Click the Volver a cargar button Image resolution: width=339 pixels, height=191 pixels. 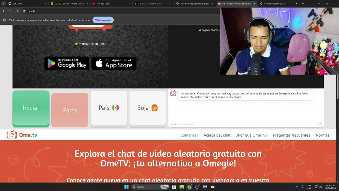(x=103, y=20)
